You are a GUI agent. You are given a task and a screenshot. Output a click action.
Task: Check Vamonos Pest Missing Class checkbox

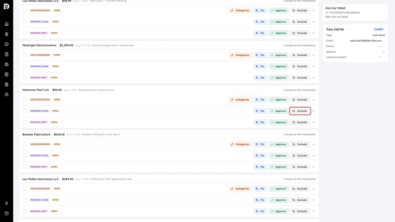(x=24, y=111)
